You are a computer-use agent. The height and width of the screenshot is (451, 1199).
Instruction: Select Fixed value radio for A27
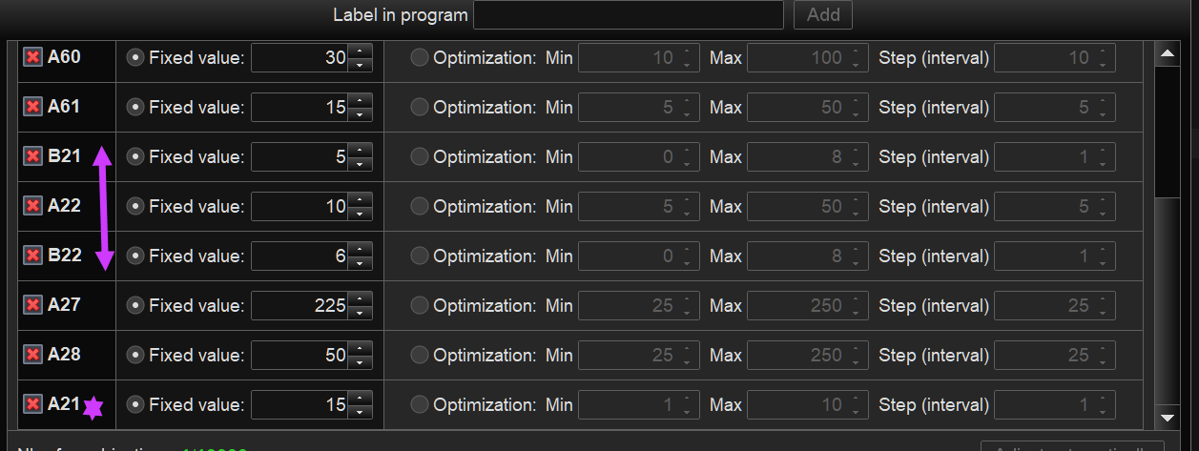click(135, 305)
